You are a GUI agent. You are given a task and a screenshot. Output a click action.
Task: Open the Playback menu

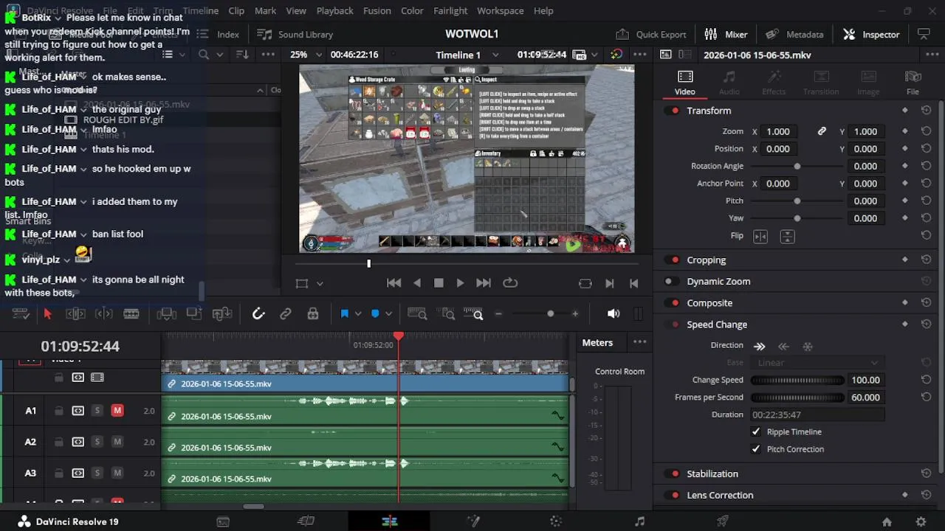[x=334, y=11]
